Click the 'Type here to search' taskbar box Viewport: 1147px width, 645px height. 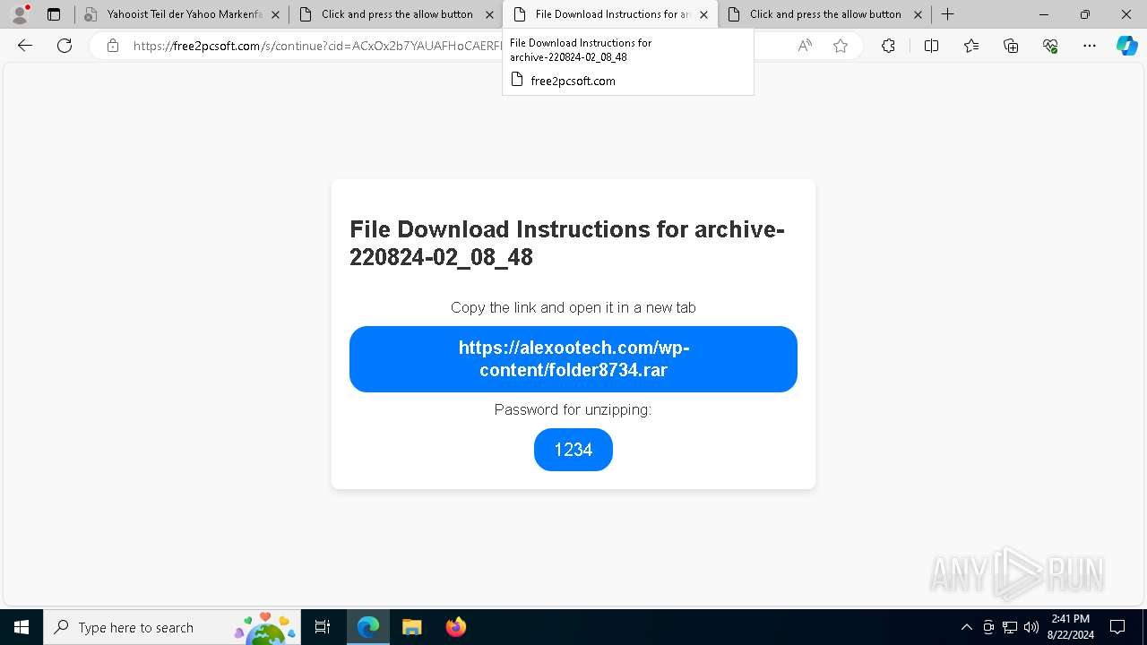coord(172,627)
